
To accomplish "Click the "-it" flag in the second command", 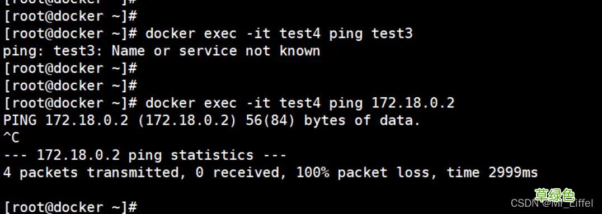I will click(x=258, y=103).
